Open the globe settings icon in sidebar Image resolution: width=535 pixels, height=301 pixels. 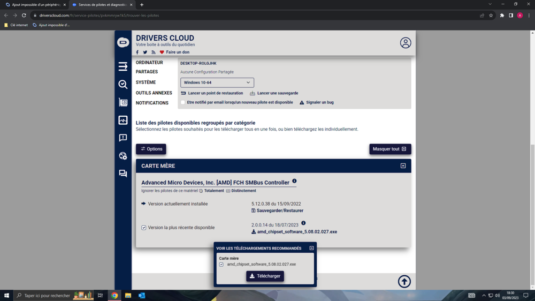tap(123, 156)
